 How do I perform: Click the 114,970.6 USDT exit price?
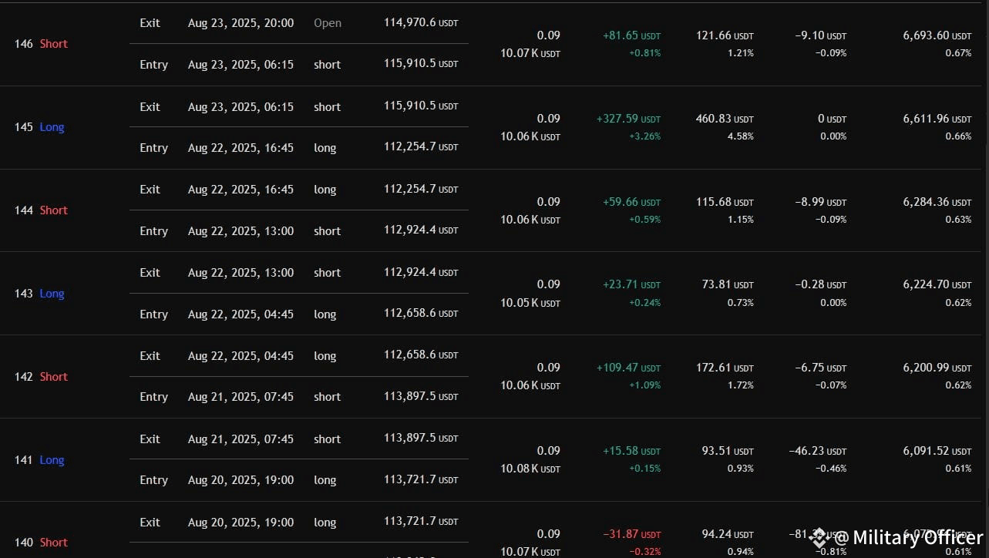click(421, 23)
